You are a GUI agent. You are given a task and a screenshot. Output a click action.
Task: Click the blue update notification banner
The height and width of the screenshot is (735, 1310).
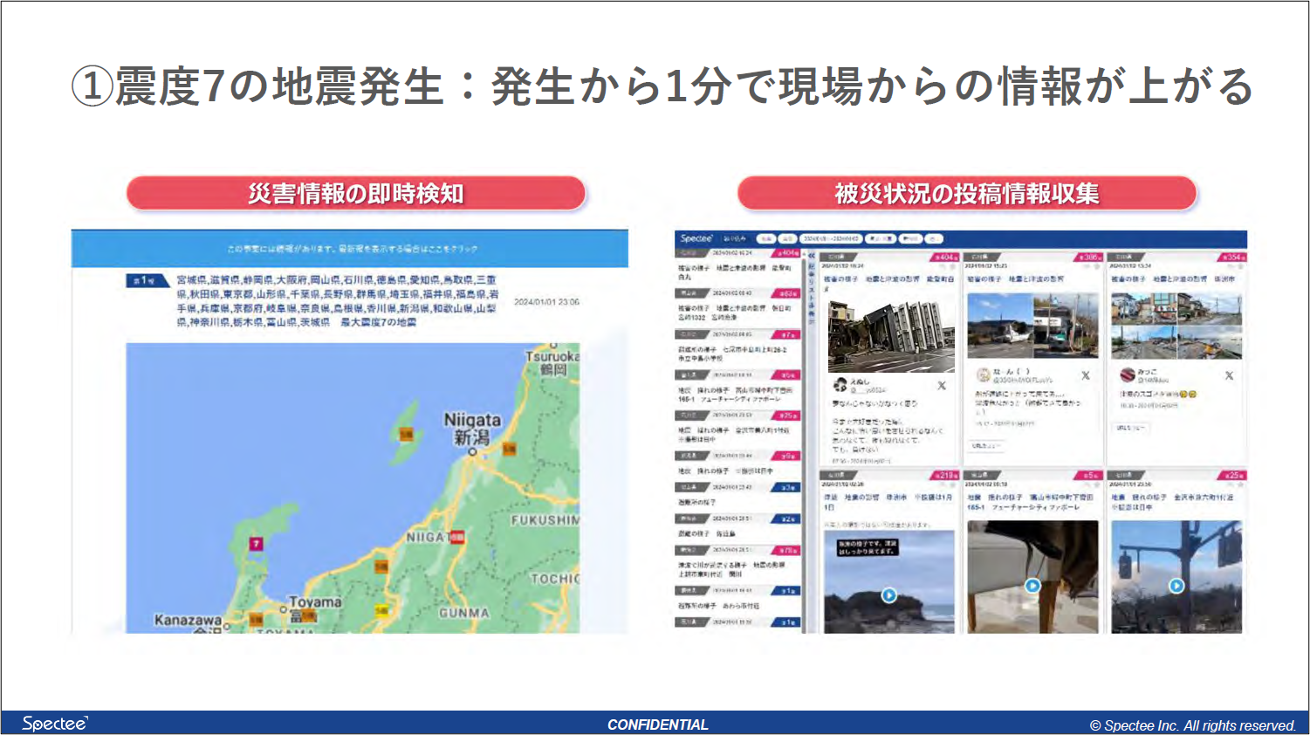tap(350, 249)
